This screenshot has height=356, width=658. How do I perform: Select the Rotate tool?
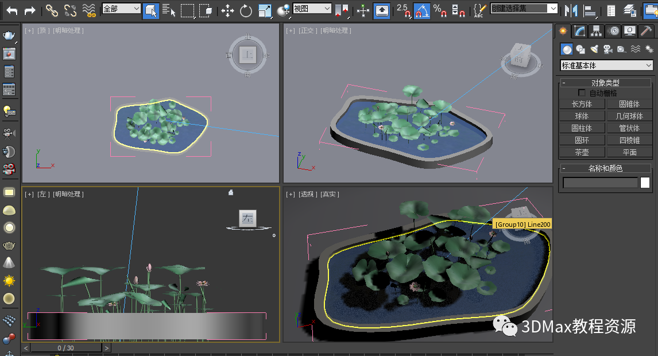[246, 10]
